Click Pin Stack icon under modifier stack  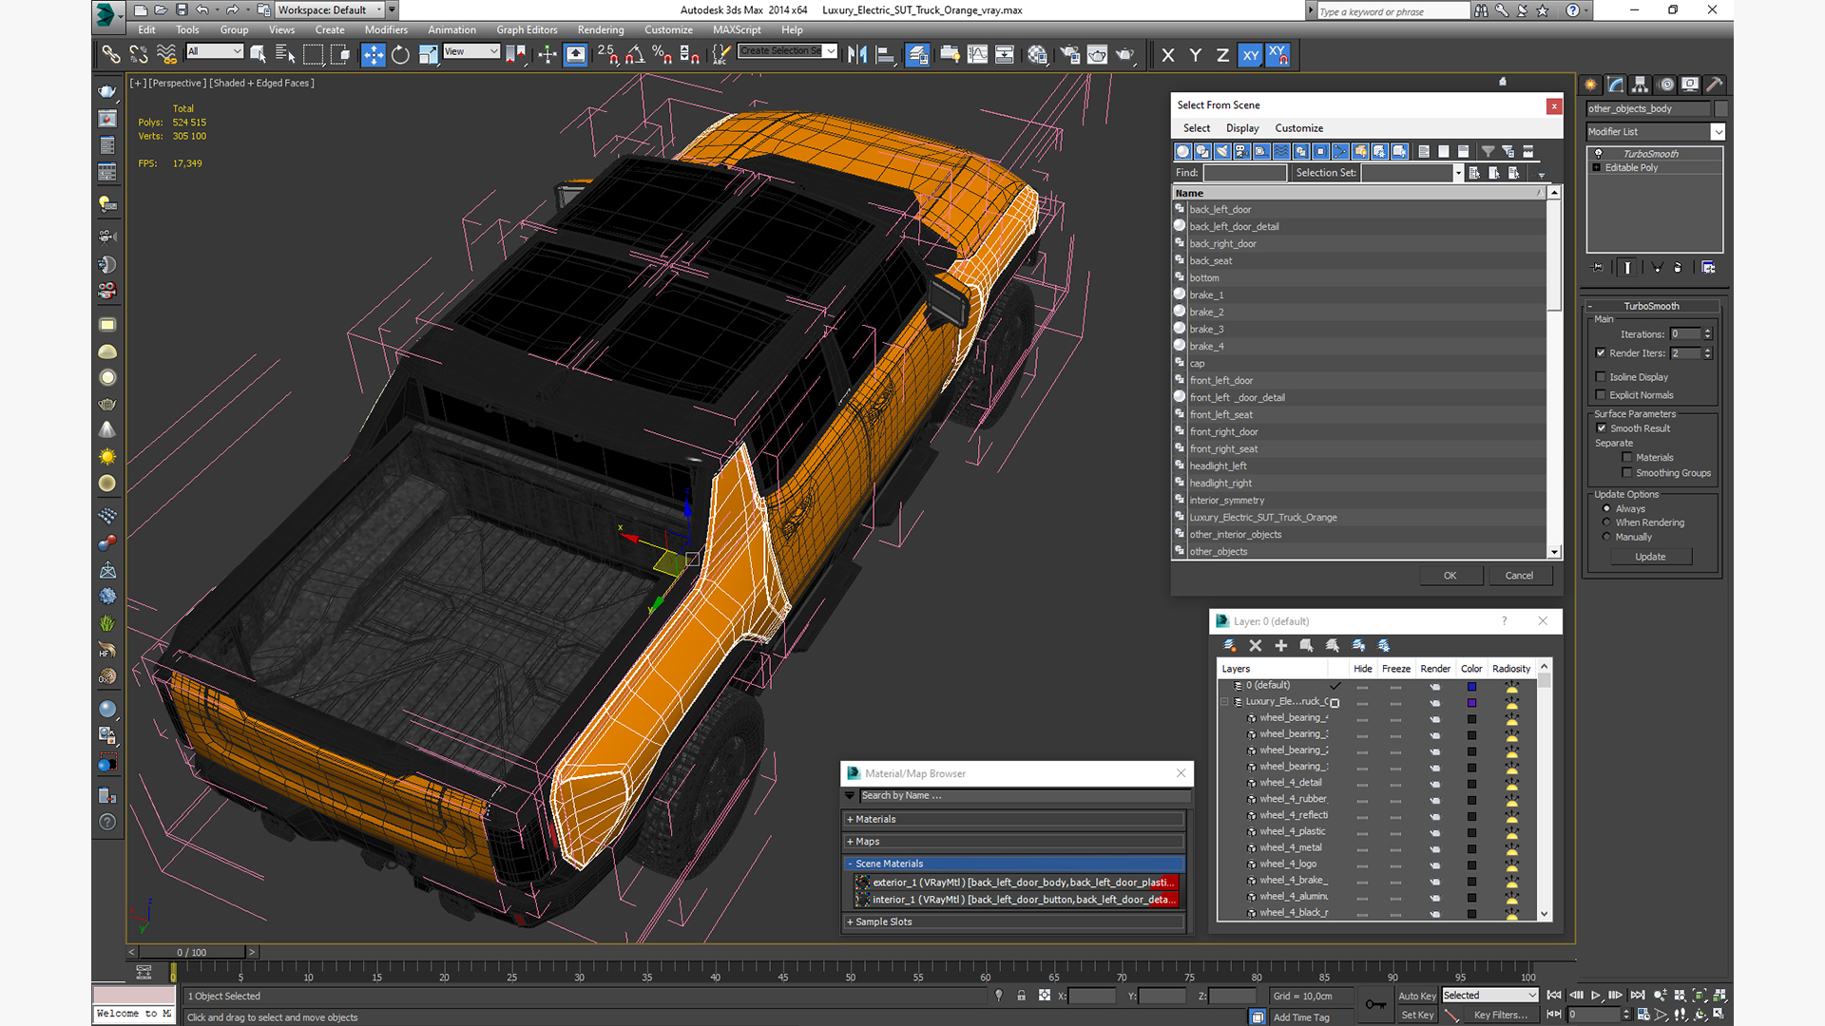(x=1597, y=268)
